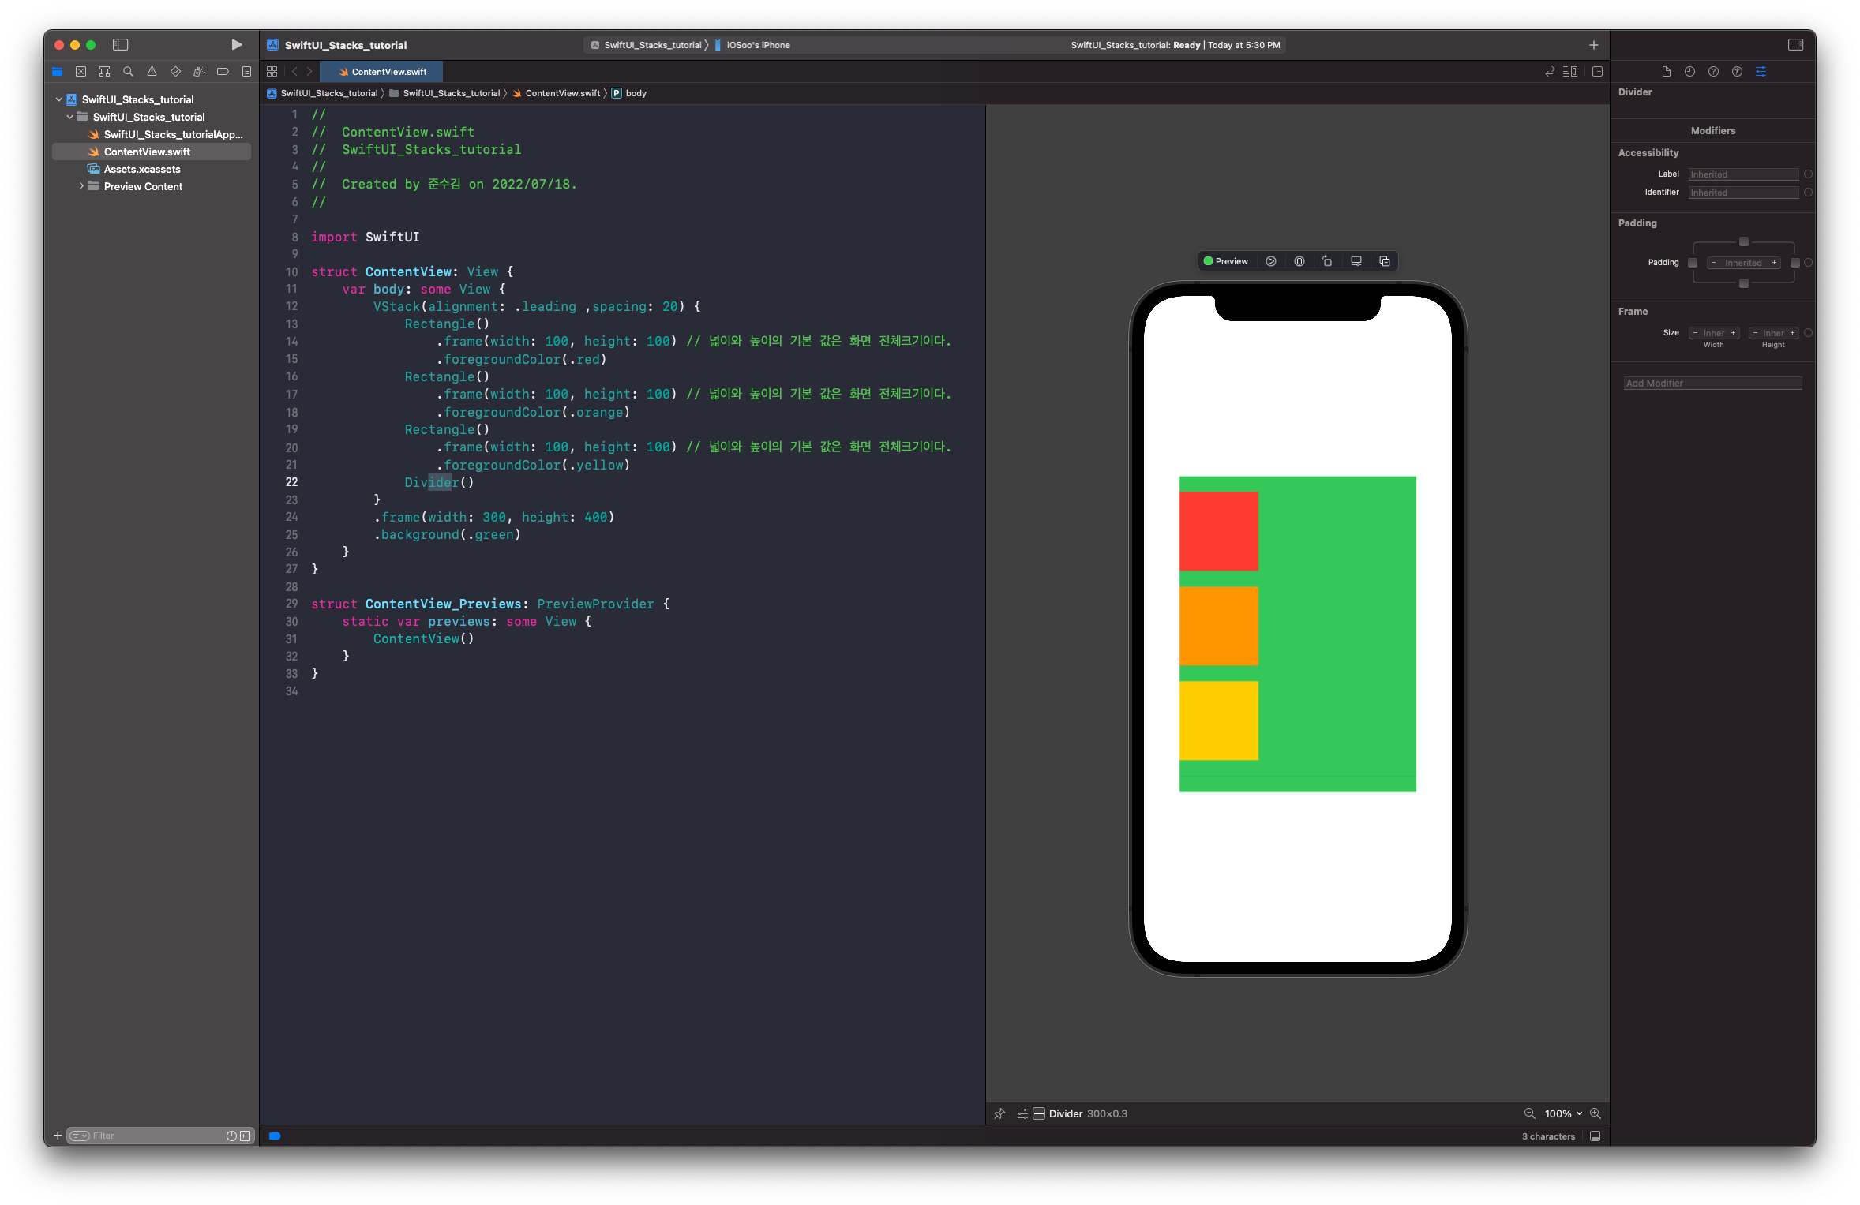The image size is (1860, 1205).
Task: Toggle the navigator sidebar visibility
Action: coord(120,45)
